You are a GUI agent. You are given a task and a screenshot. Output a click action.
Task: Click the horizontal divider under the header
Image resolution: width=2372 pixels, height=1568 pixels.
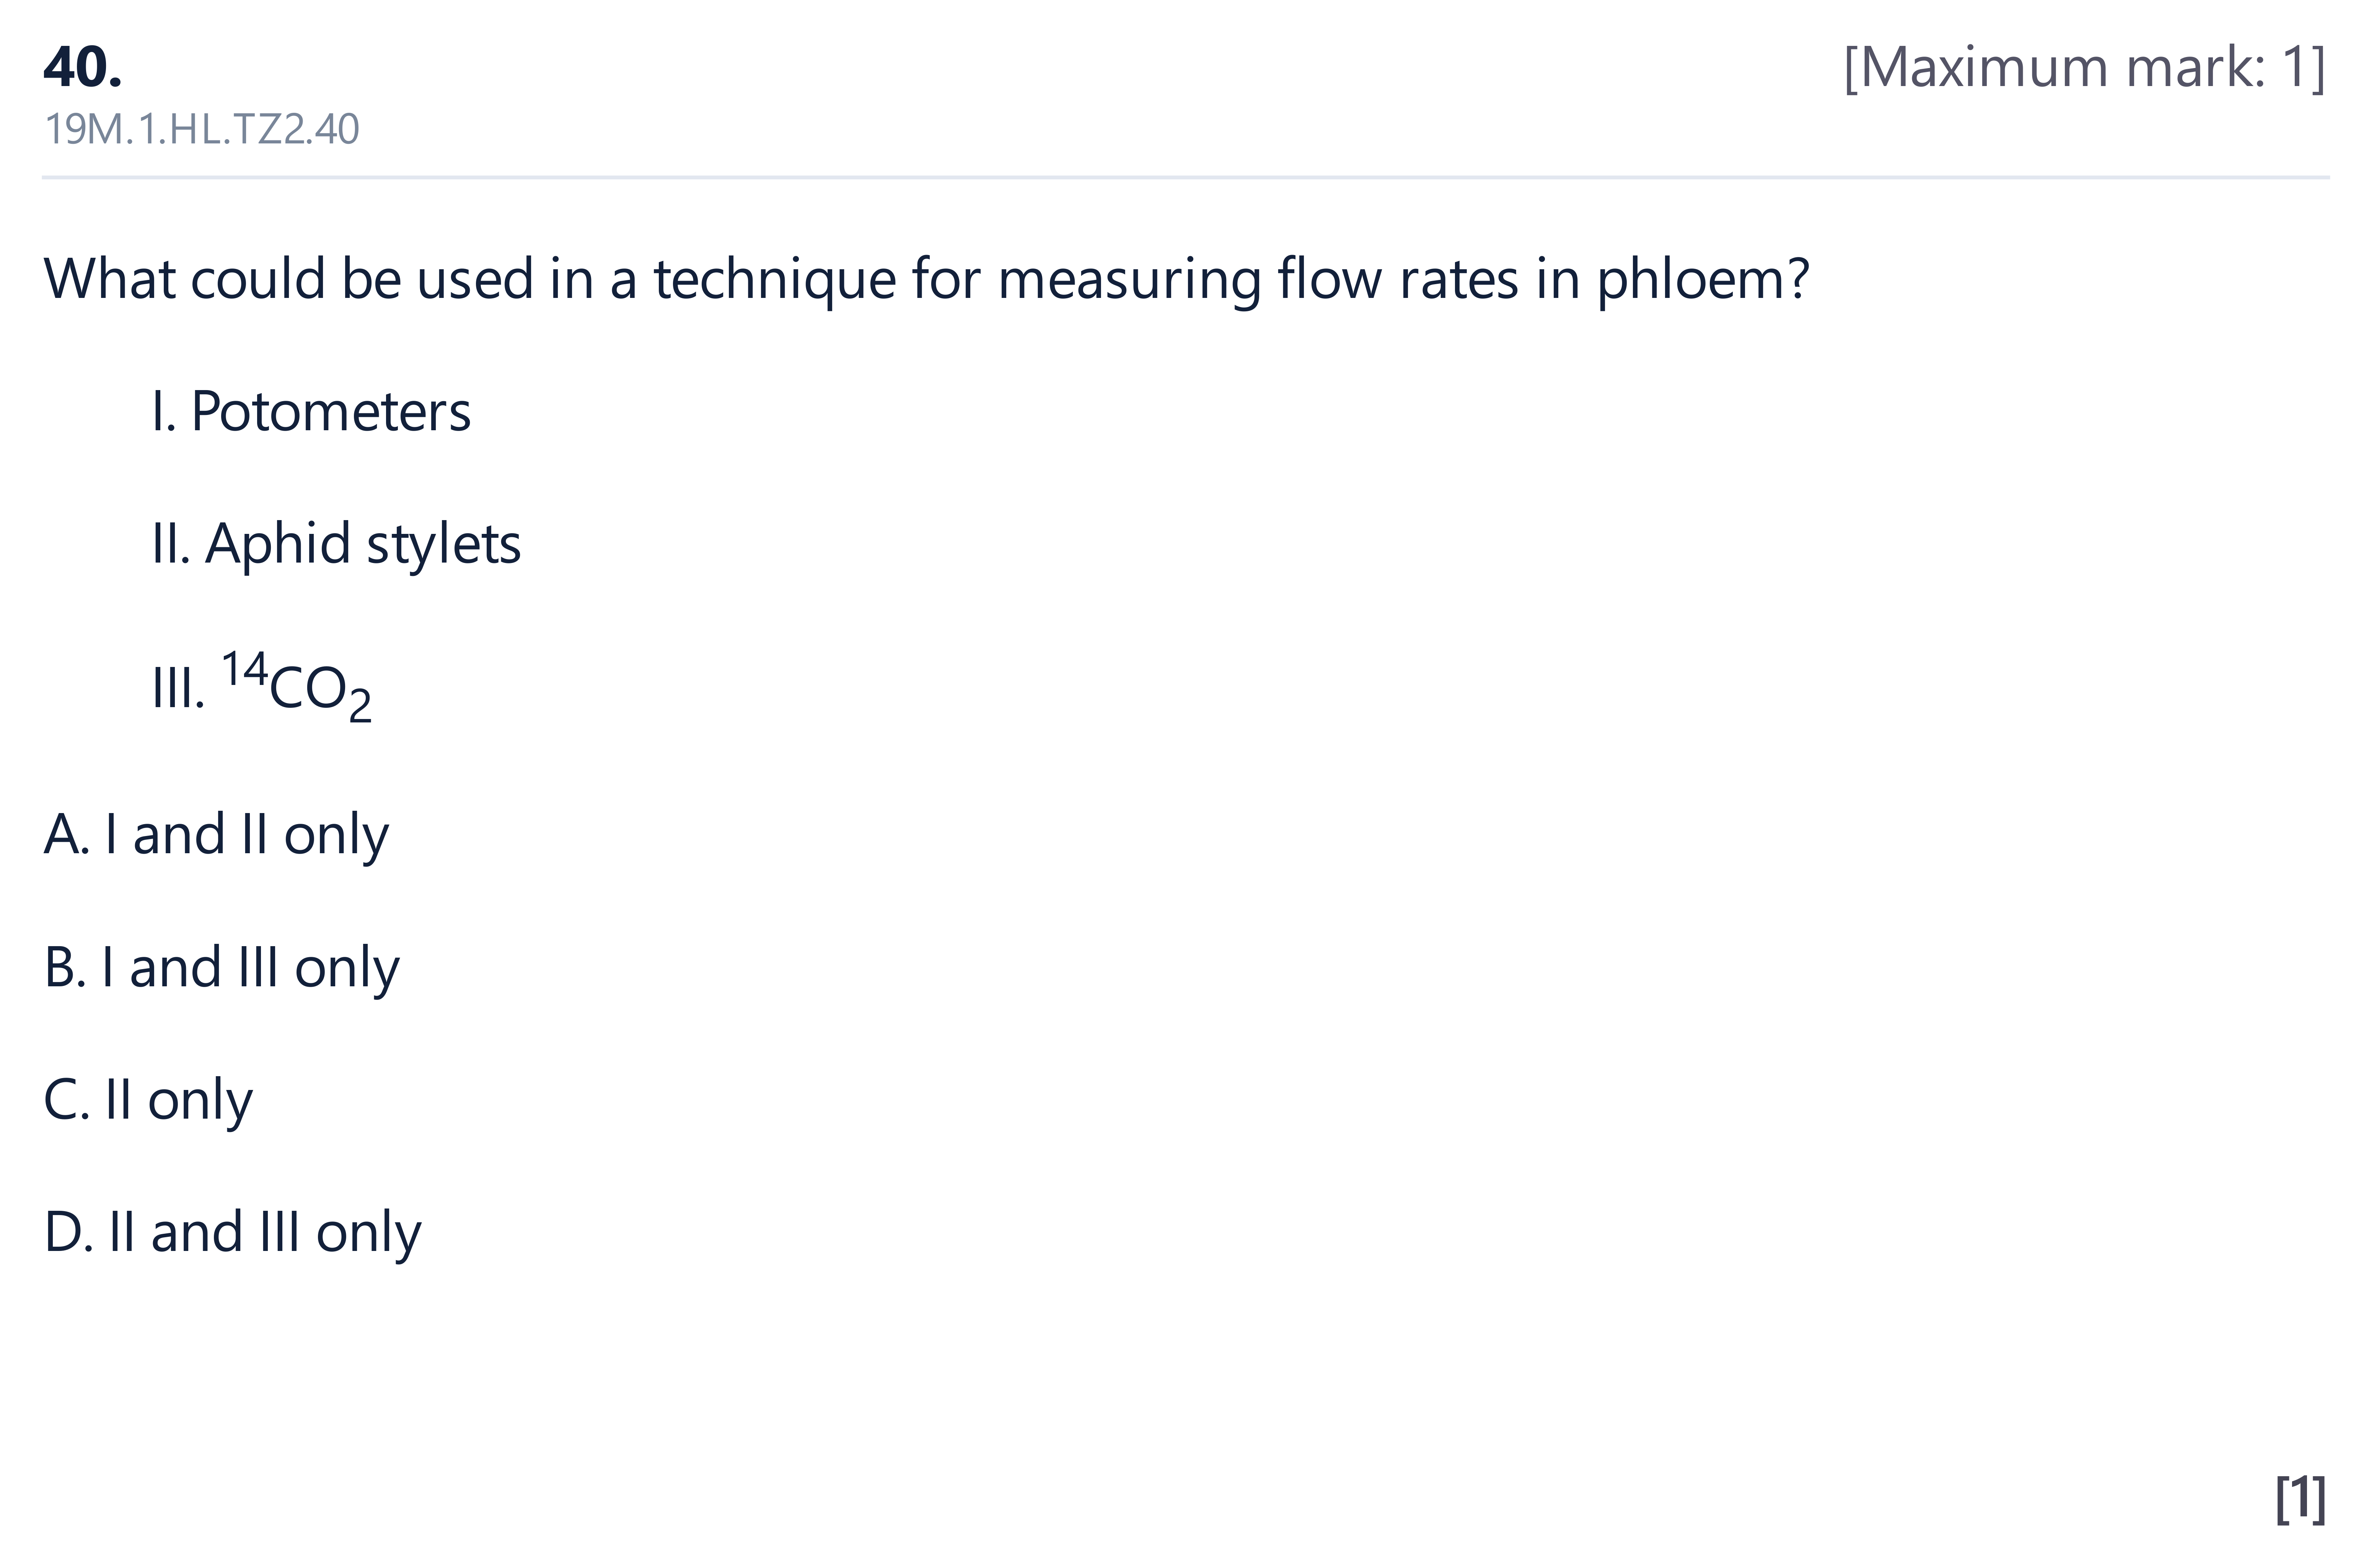[x=1186, y=178]
